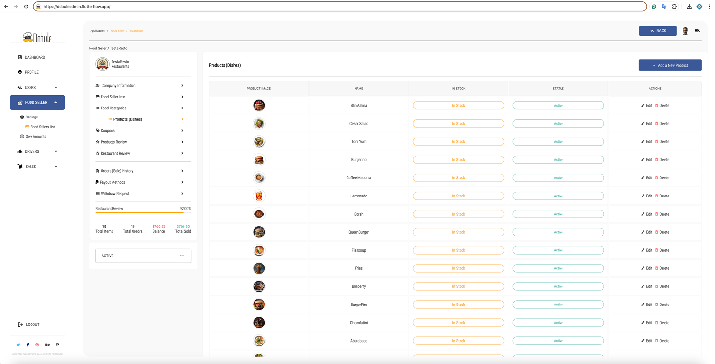Click the Behance icon in sidebar footer
The image size is (715, 364).
click(x=47, y=344)
